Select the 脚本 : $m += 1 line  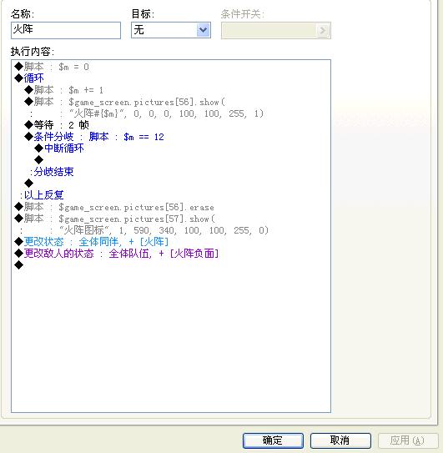point(64,90)
